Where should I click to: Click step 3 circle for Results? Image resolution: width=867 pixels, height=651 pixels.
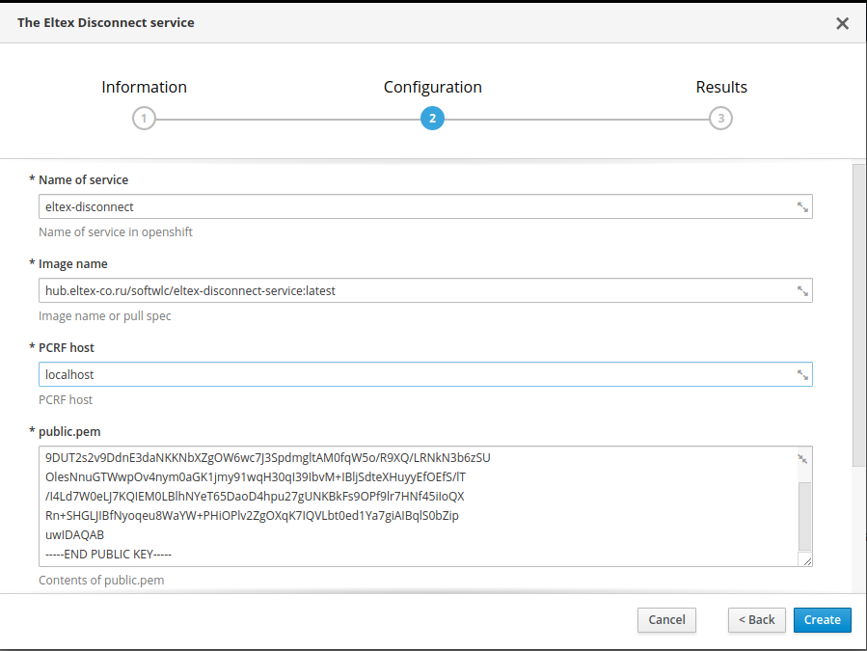pyautogui.click(x=720, y=119)
